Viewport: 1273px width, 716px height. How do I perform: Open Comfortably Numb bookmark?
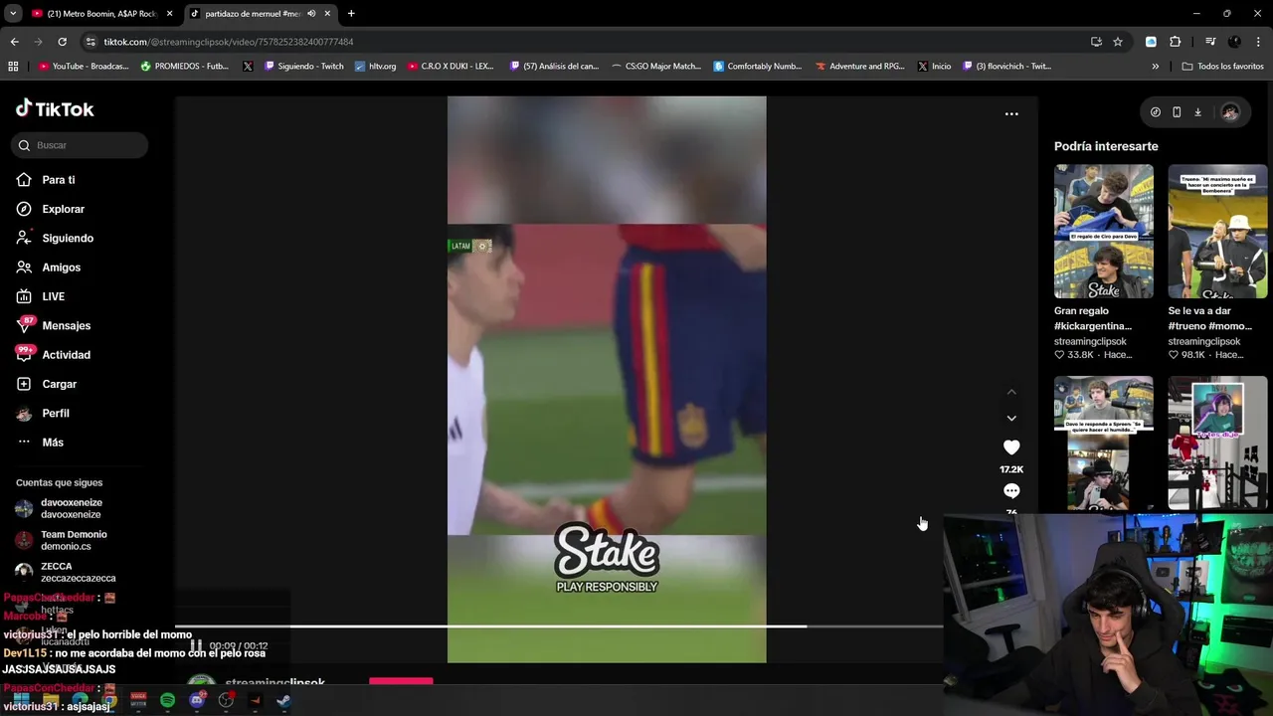tap(758, 67)
